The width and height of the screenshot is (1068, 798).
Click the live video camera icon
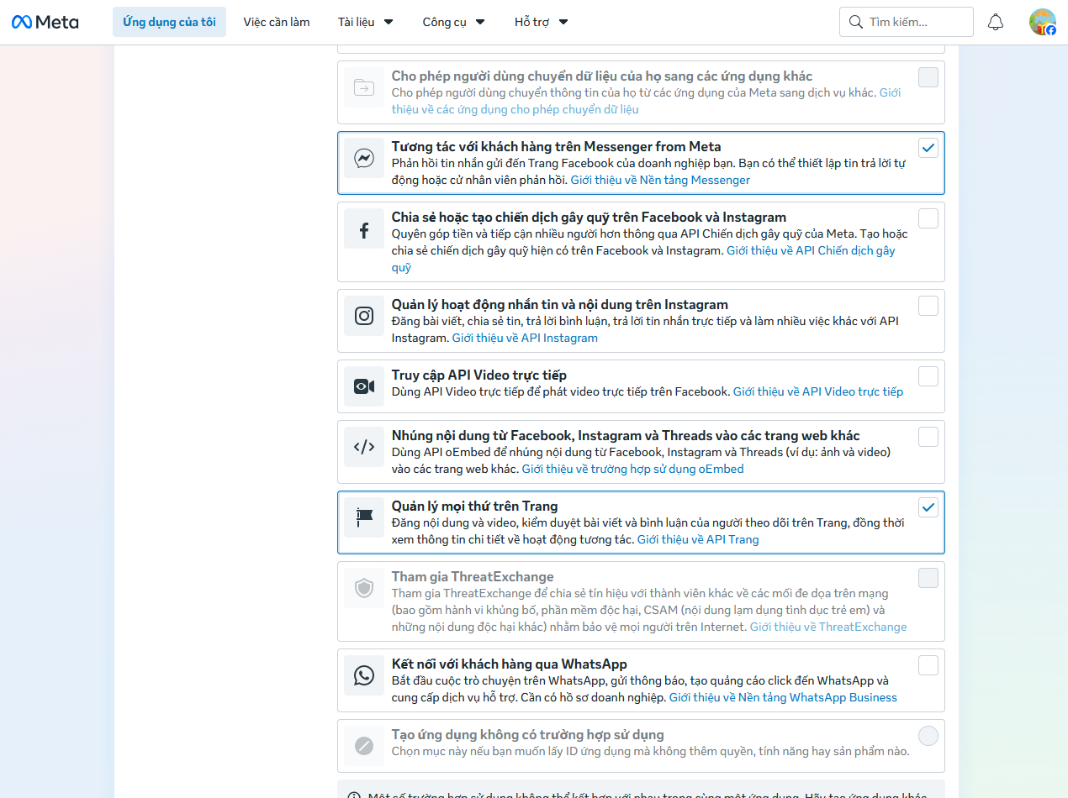point(364,387)
